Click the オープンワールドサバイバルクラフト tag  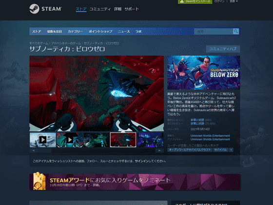tap(190, 150)
